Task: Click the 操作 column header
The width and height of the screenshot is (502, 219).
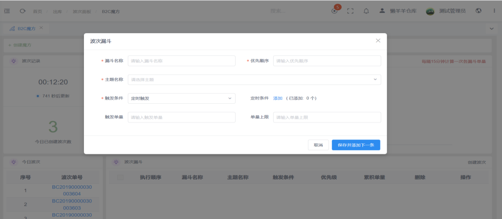Action: point(466,177)
